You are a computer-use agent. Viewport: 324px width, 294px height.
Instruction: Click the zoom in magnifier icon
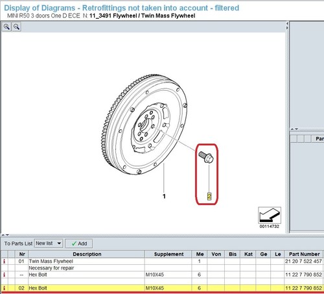coord(6,27)
